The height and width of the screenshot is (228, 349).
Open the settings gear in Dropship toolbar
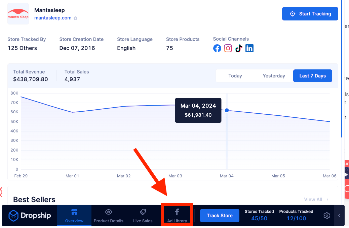pyautogui.click(x=327, y=216)
